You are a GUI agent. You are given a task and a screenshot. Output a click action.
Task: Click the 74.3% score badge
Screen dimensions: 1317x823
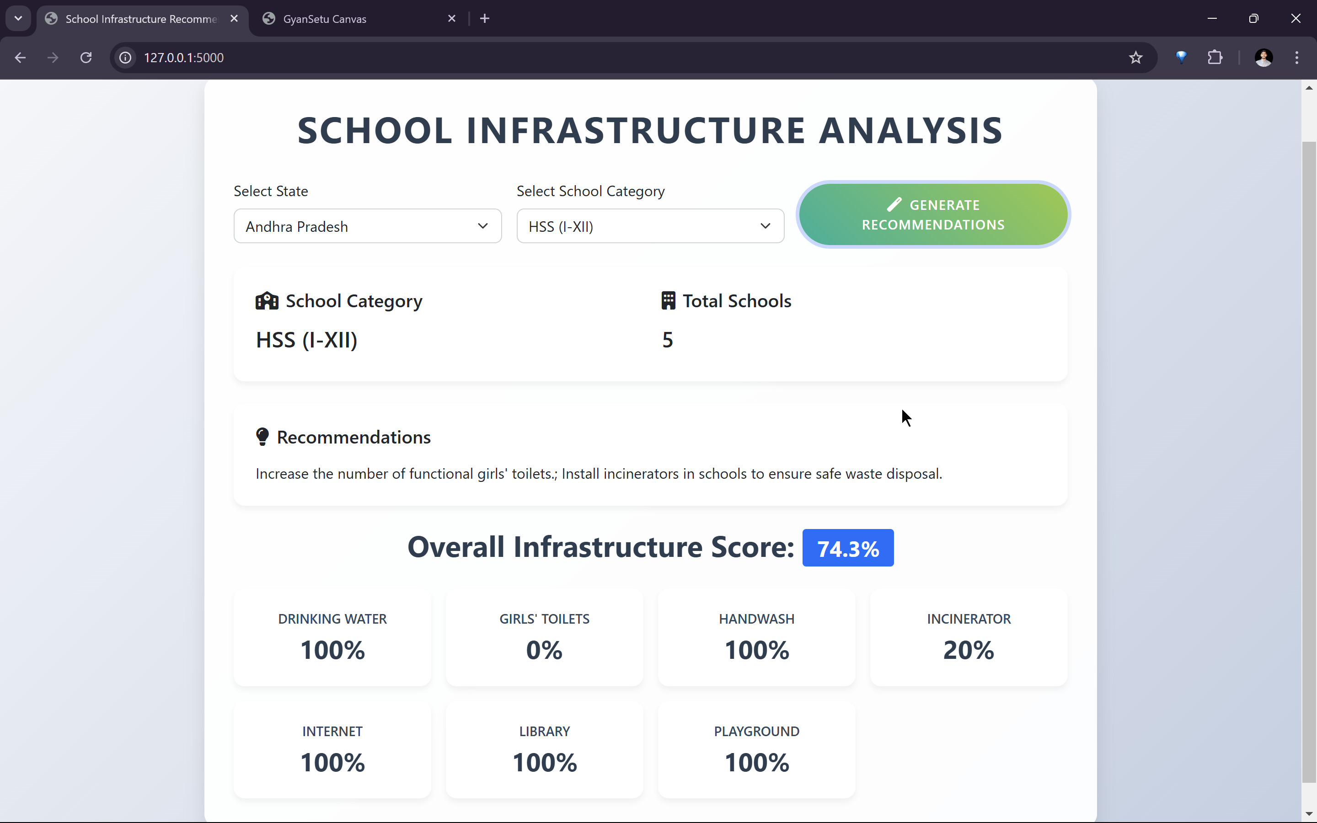pos(847,548)
